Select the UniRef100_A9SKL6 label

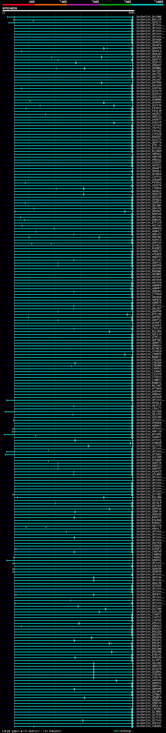pyautogui.click(x=149, y=403)
